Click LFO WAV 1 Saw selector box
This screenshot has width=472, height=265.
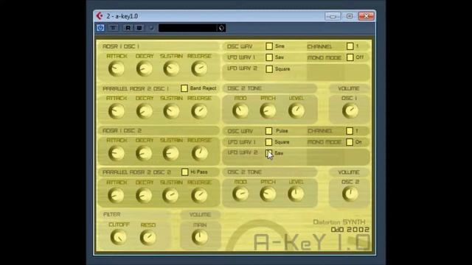pos(269,57)
